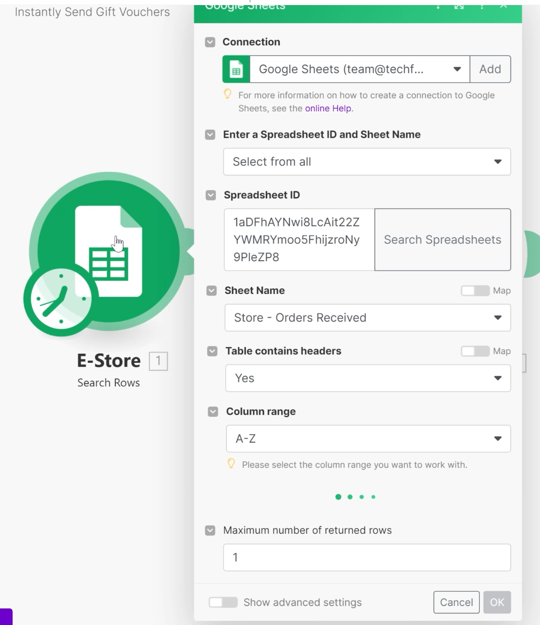Open the online Help link
The image size is (540, 625).
point(328,109)
